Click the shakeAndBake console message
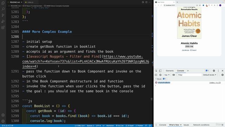The width and height of the screenshot is (225, 127). click(x=164, y=83)
